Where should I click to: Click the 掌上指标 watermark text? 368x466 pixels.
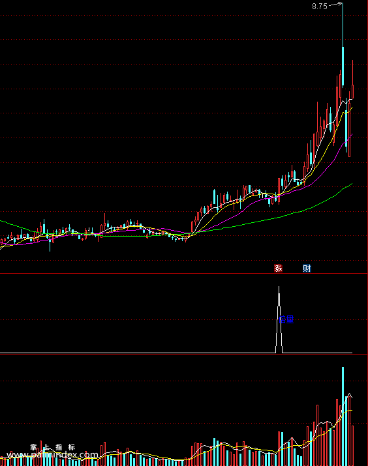click(x=53, y=447)
